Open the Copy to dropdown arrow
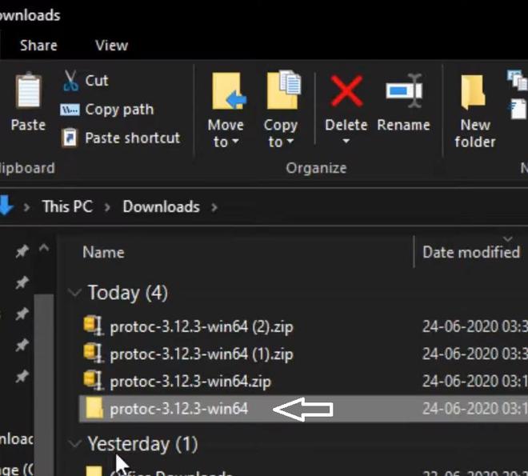 [290, 142]
